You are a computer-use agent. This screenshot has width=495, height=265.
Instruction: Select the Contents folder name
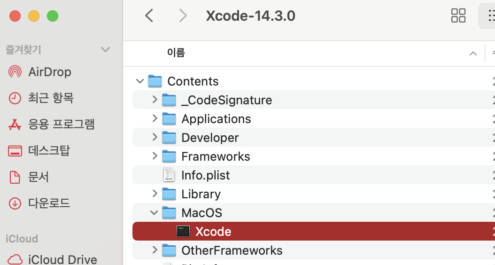(193, 81)
